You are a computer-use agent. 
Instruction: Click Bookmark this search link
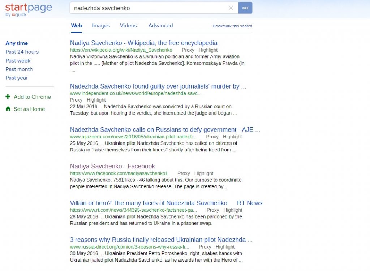pyautogui.click(x=232, y=26)
